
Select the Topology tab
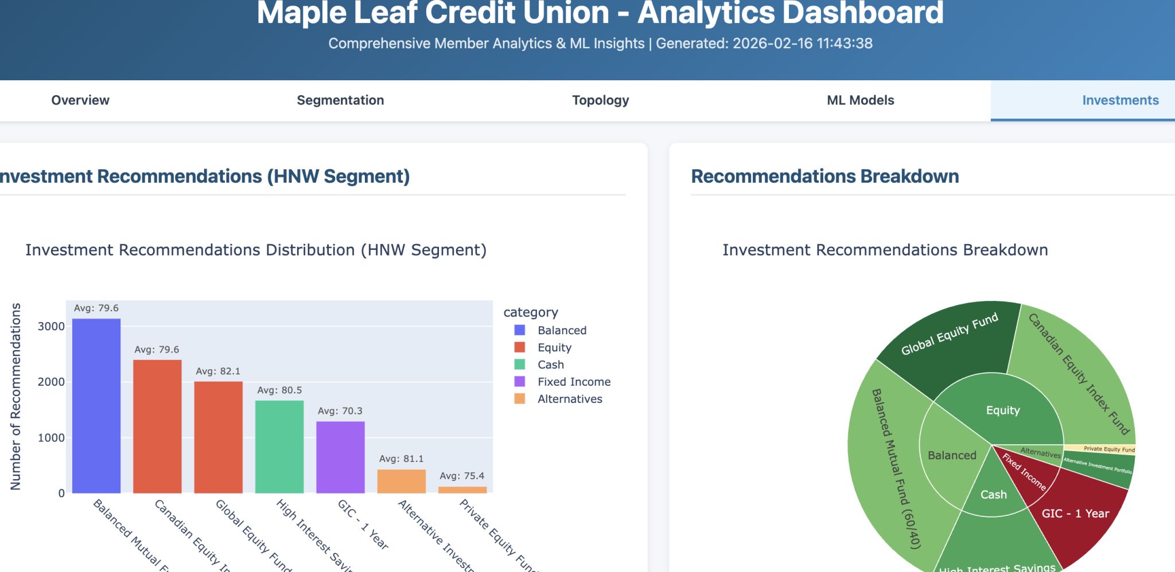(600, 100)
